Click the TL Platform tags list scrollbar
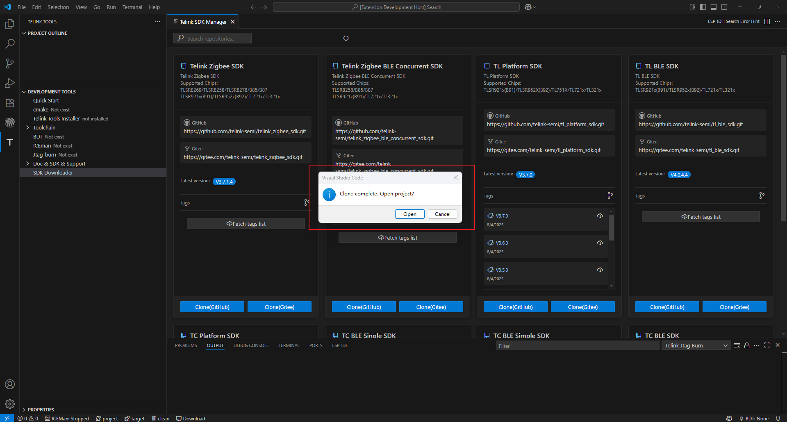The image size is (787, 422). pyautogui.click(x=611, y=227)
